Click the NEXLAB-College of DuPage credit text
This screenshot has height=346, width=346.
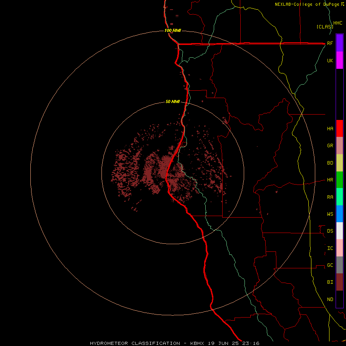coord(308,4)
